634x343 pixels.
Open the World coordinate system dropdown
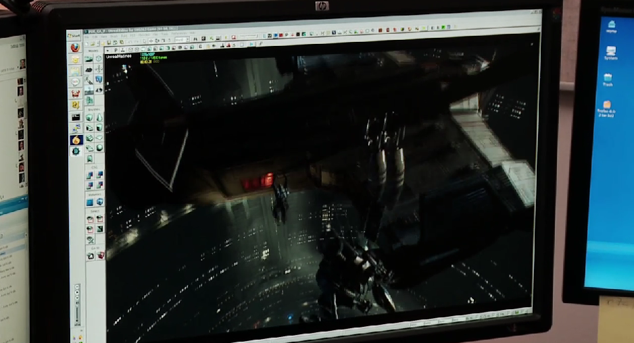(x=182, y=40)
